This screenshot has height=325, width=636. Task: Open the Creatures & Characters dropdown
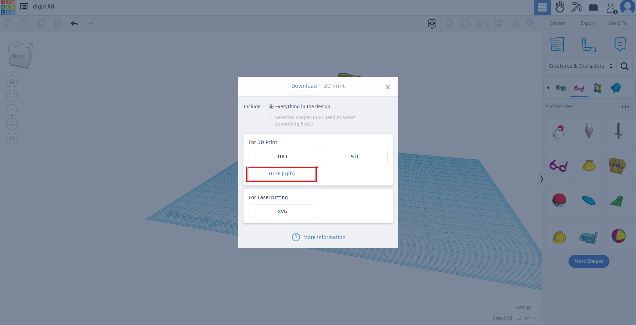click(x=581, y=66)
